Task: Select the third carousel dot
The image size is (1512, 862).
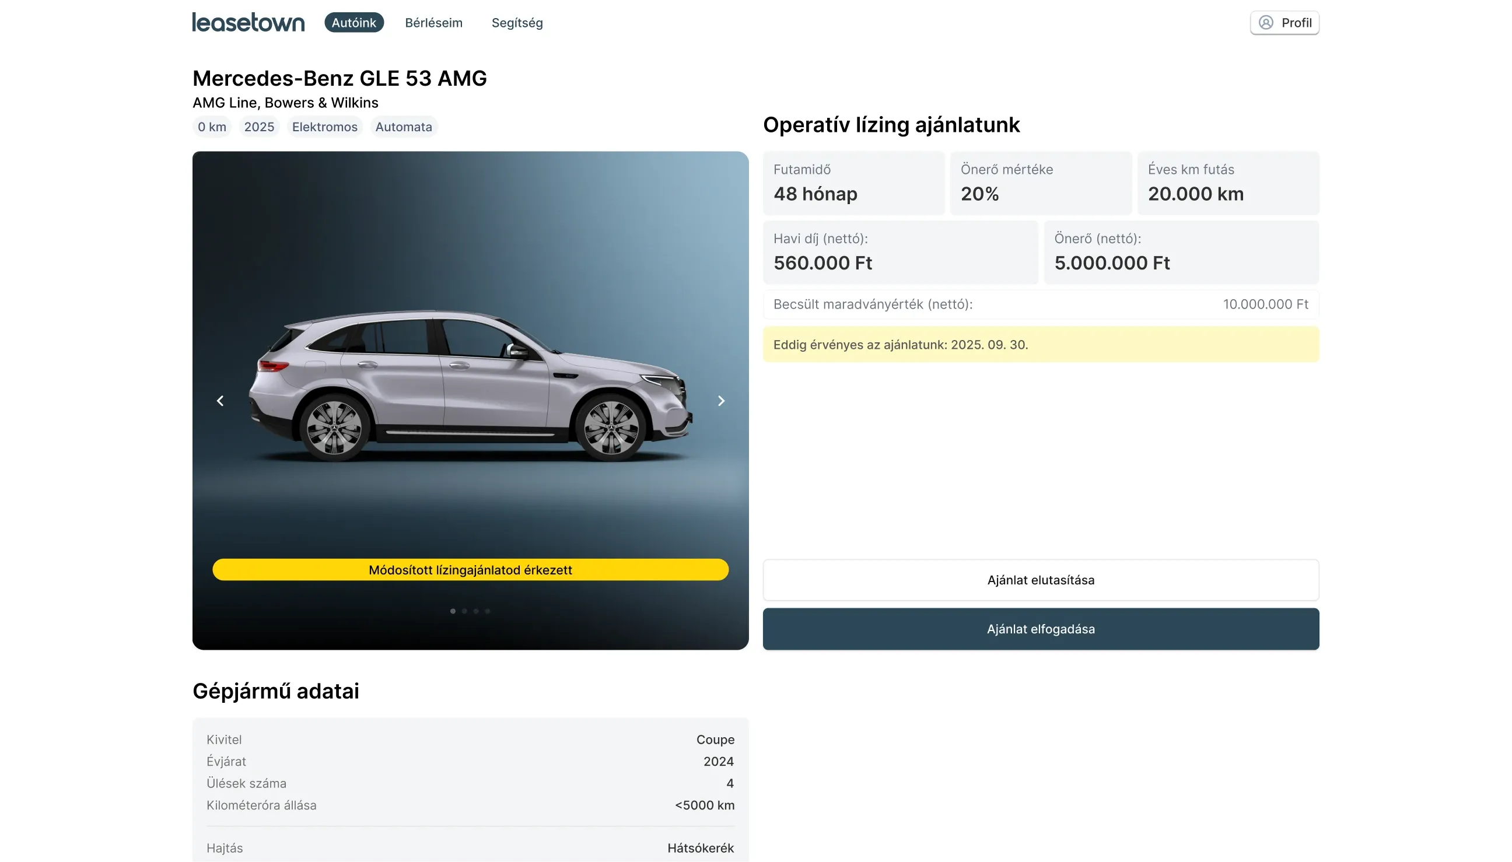Action: [x=476, y=611]
